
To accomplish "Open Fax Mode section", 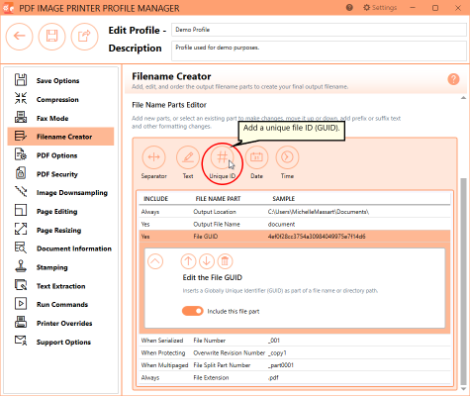I will (x=60, y=118).
